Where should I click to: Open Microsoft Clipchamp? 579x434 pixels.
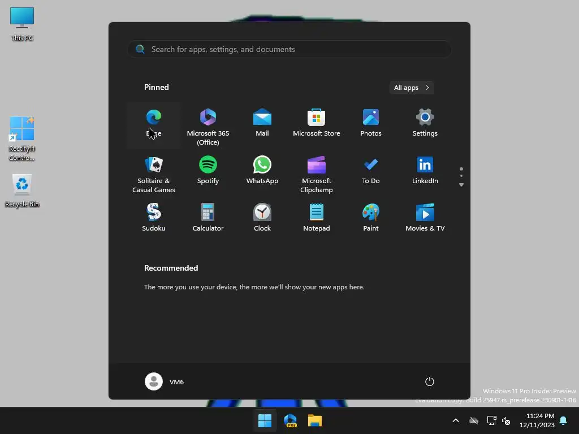(x=317, y=173)
